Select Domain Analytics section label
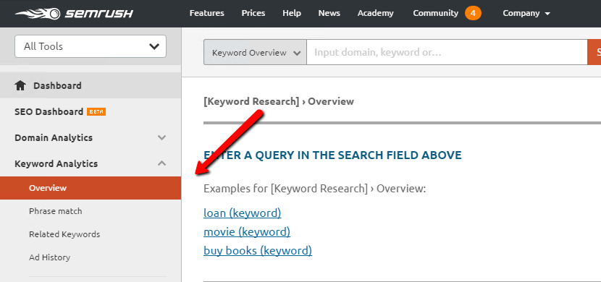This screenshot has width=601, height=282. [54, 138]
